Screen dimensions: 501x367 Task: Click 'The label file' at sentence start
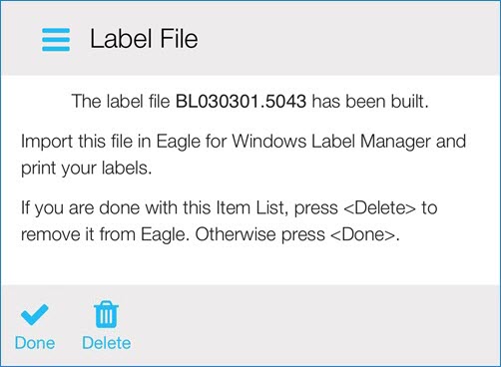[121, 101]
